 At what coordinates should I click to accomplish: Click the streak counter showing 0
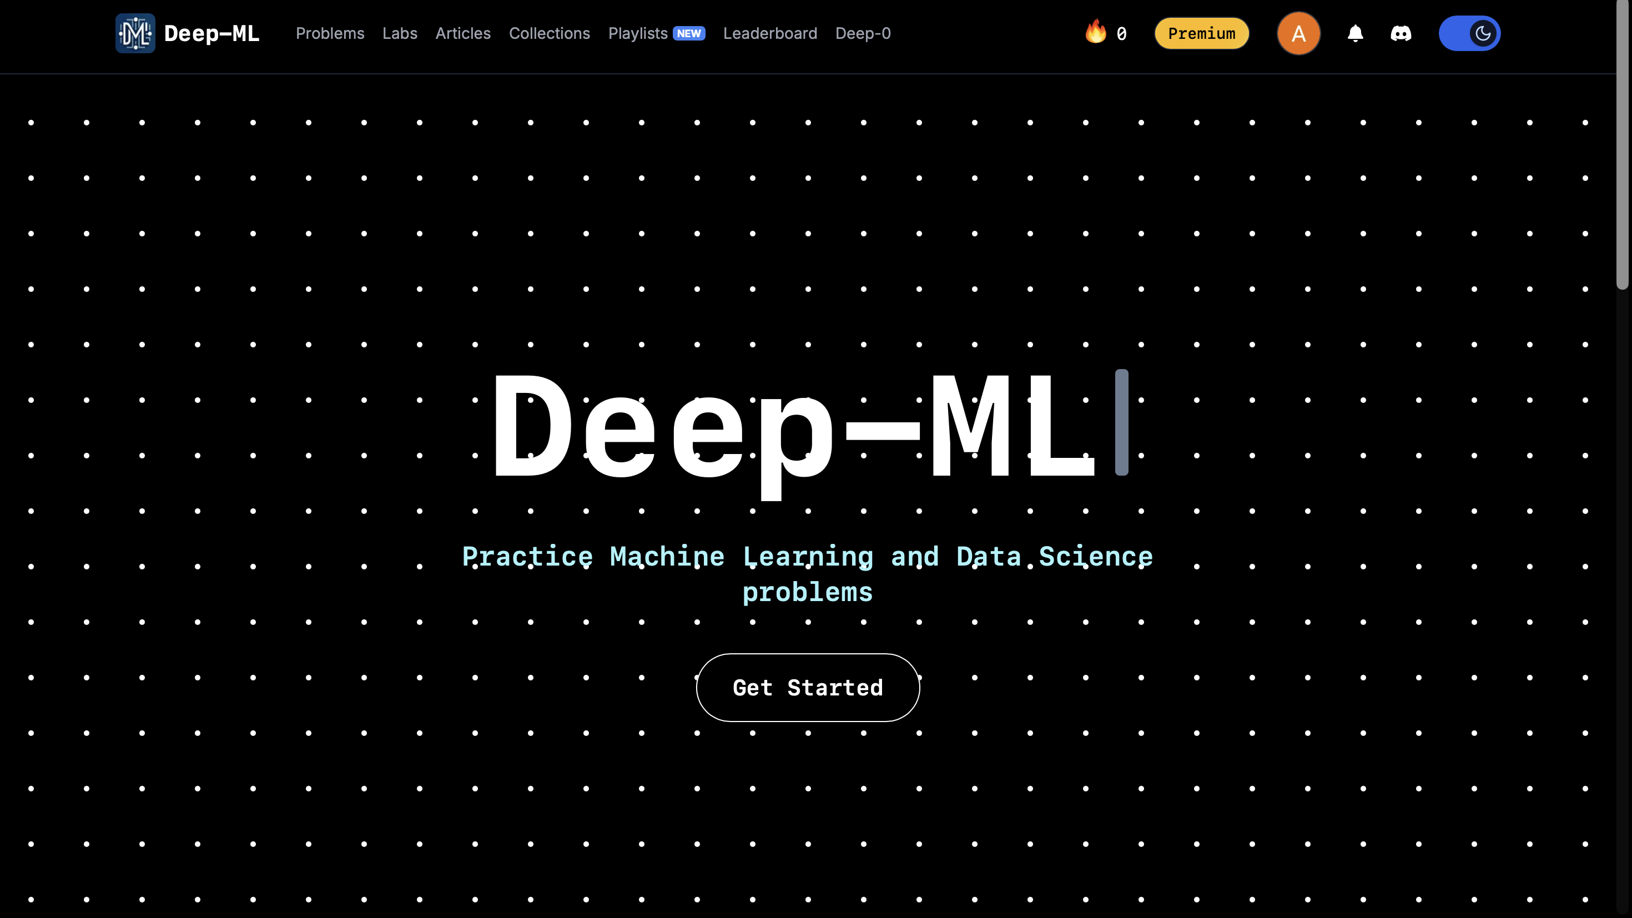[1122, 33]
